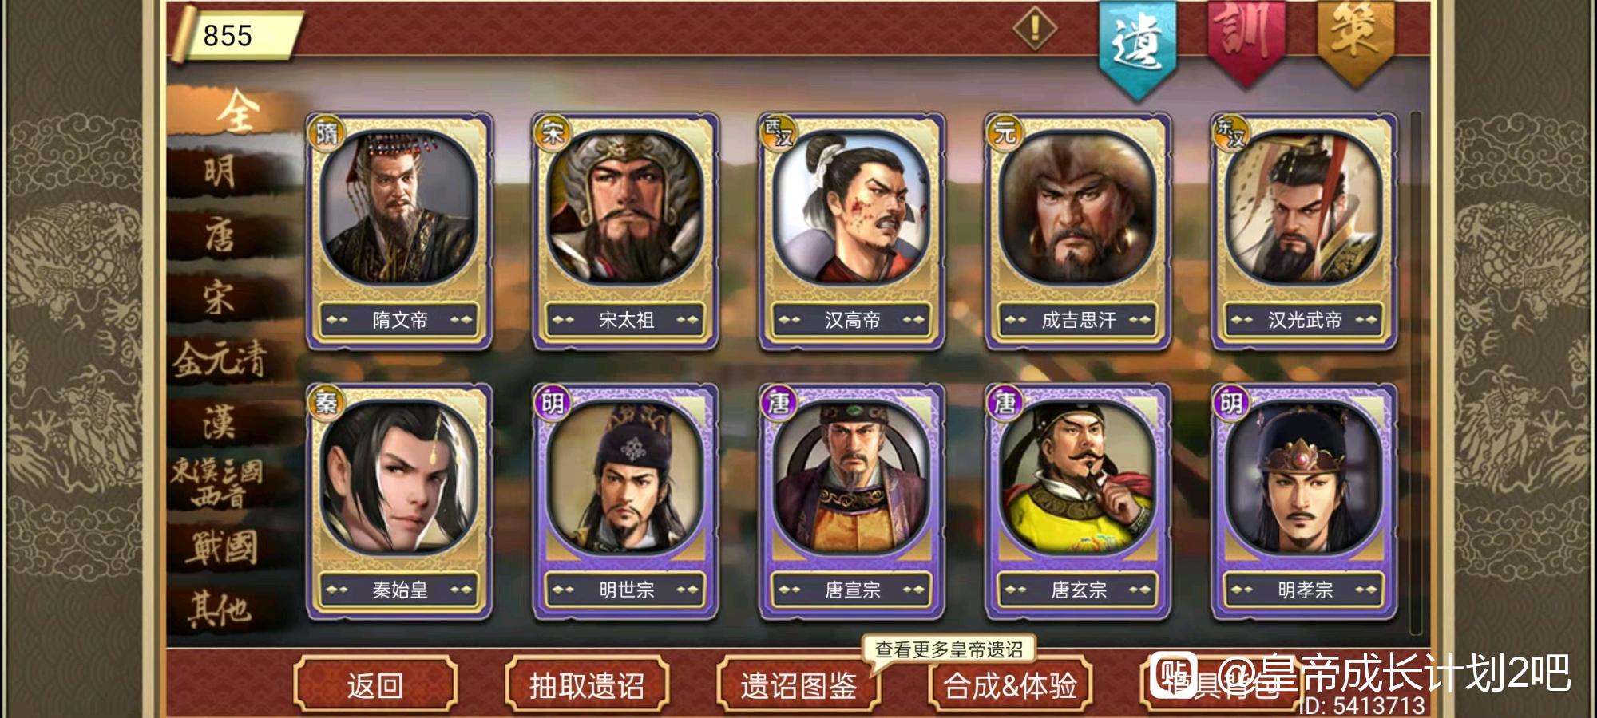Select the 宋太祖 emperor portrait
The height and width of the screenshot is (718, 1597).
(x=625, y=209)
